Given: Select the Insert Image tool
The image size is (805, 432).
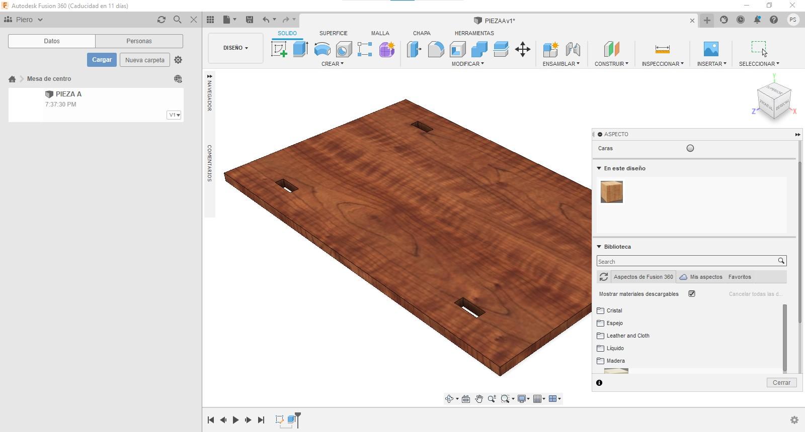Looking at the screenshot, I should 711,49.
